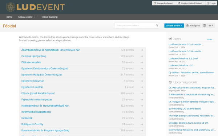Open Eötvös József Kutatóközpont category
This screenshot has height=136, width=218.
click(x=38, y=93)
